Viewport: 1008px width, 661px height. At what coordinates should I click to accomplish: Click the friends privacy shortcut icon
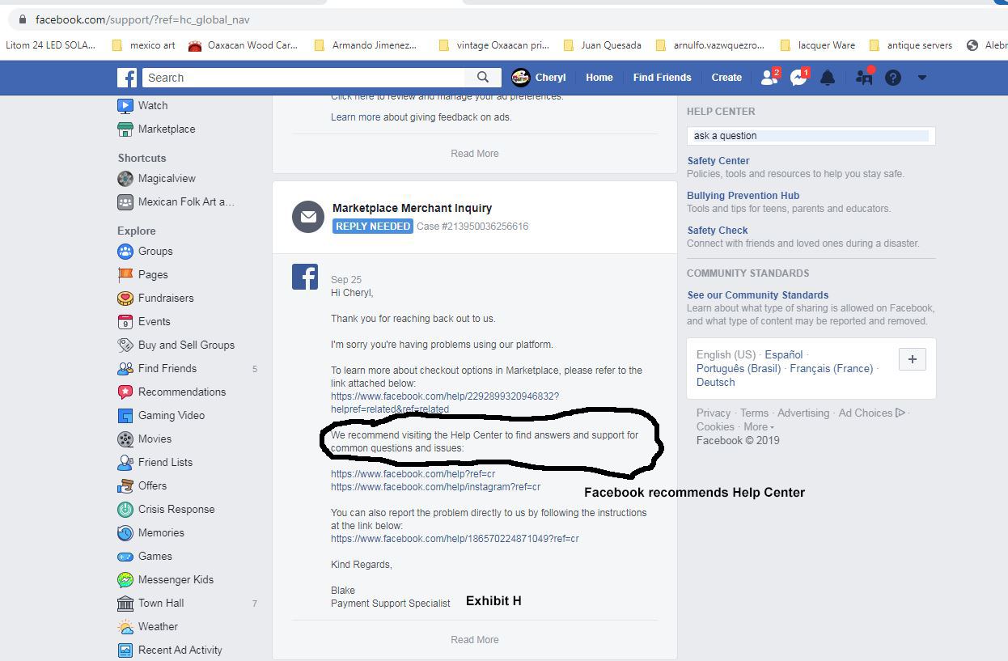864,78
